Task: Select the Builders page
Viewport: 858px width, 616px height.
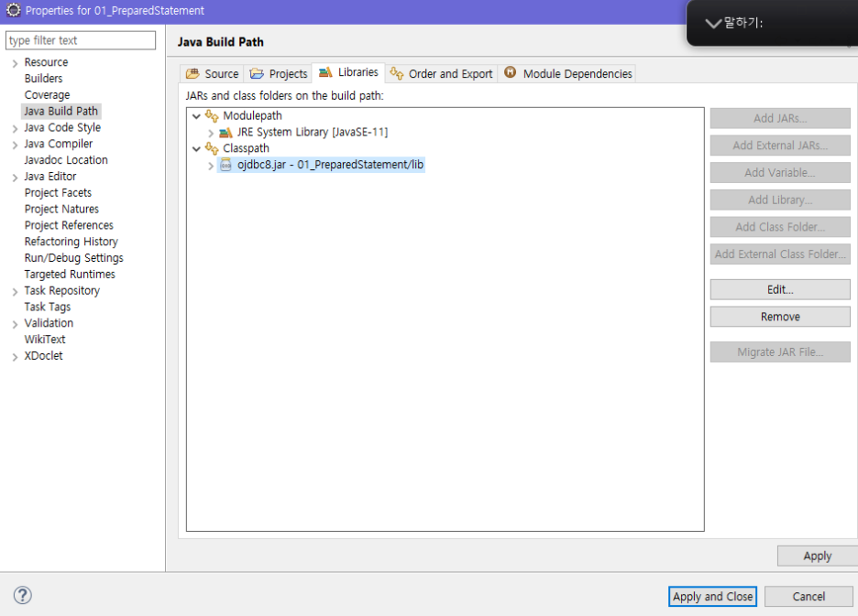Action: click(x=43, y=79)
